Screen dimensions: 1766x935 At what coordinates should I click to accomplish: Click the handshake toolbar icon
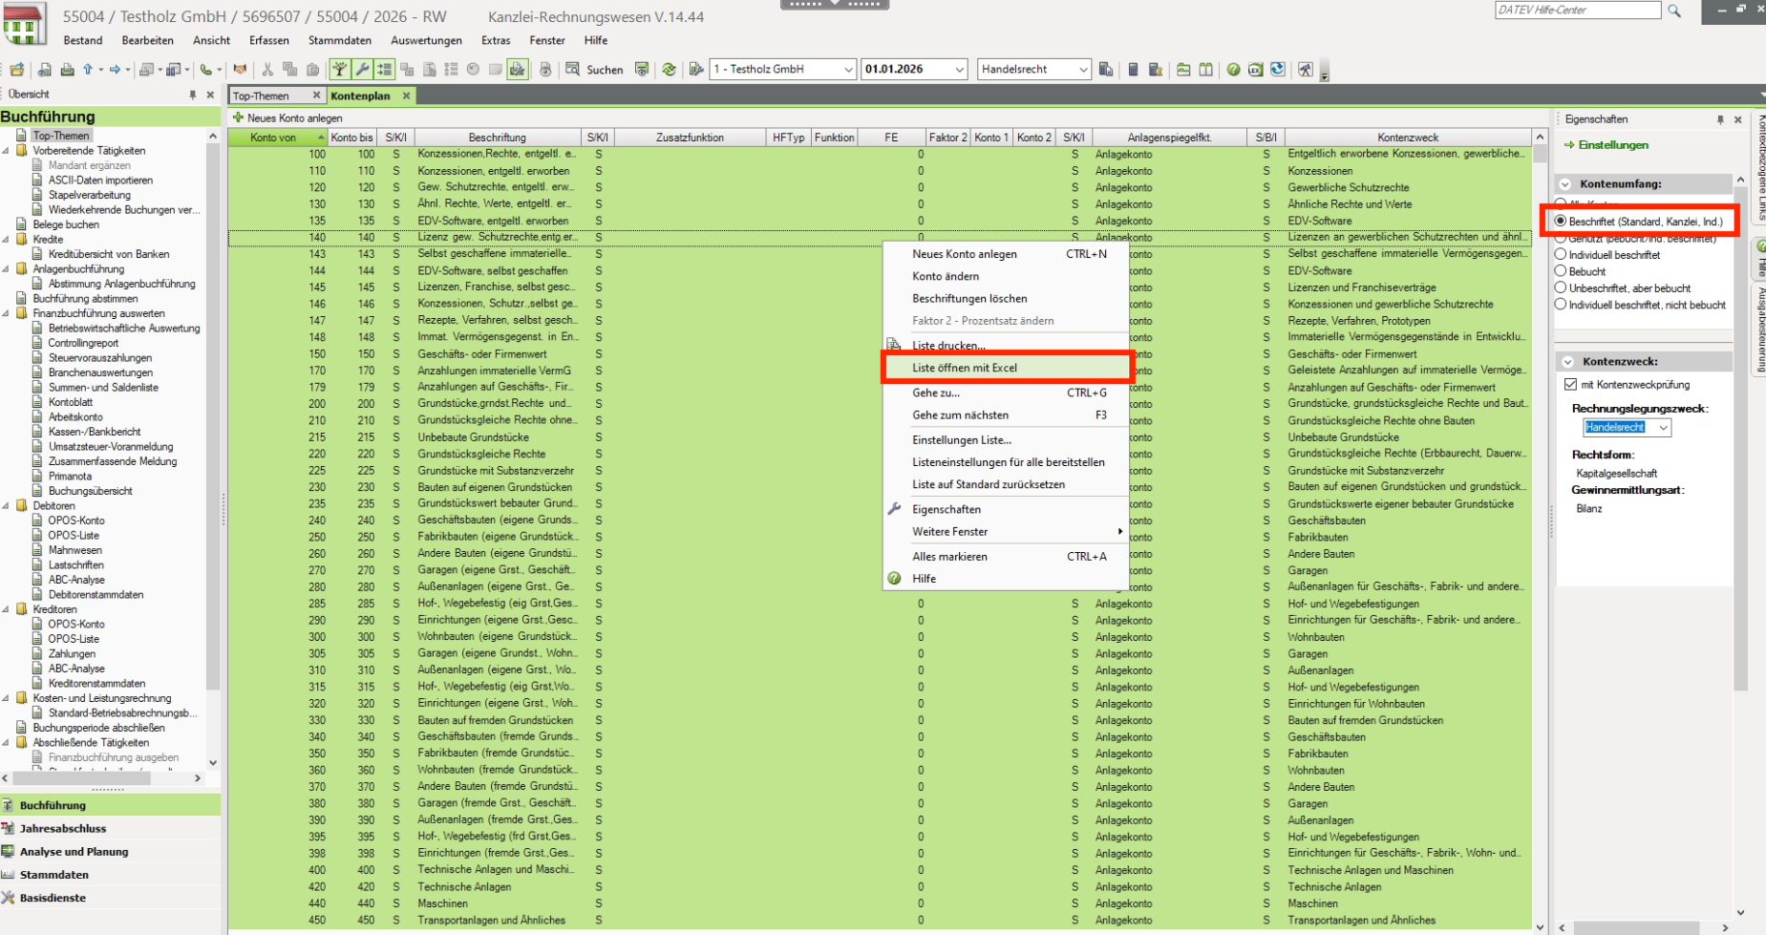coord(241,70)
